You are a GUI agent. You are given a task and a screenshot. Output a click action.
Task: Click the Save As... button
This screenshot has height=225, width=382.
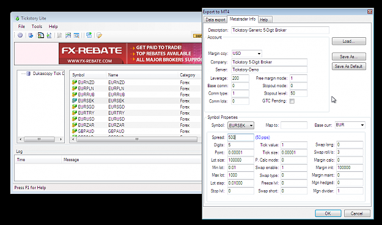point(348,56)
